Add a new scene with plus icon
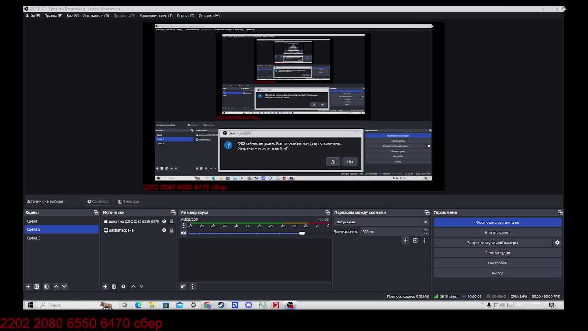 pos(28,286)
